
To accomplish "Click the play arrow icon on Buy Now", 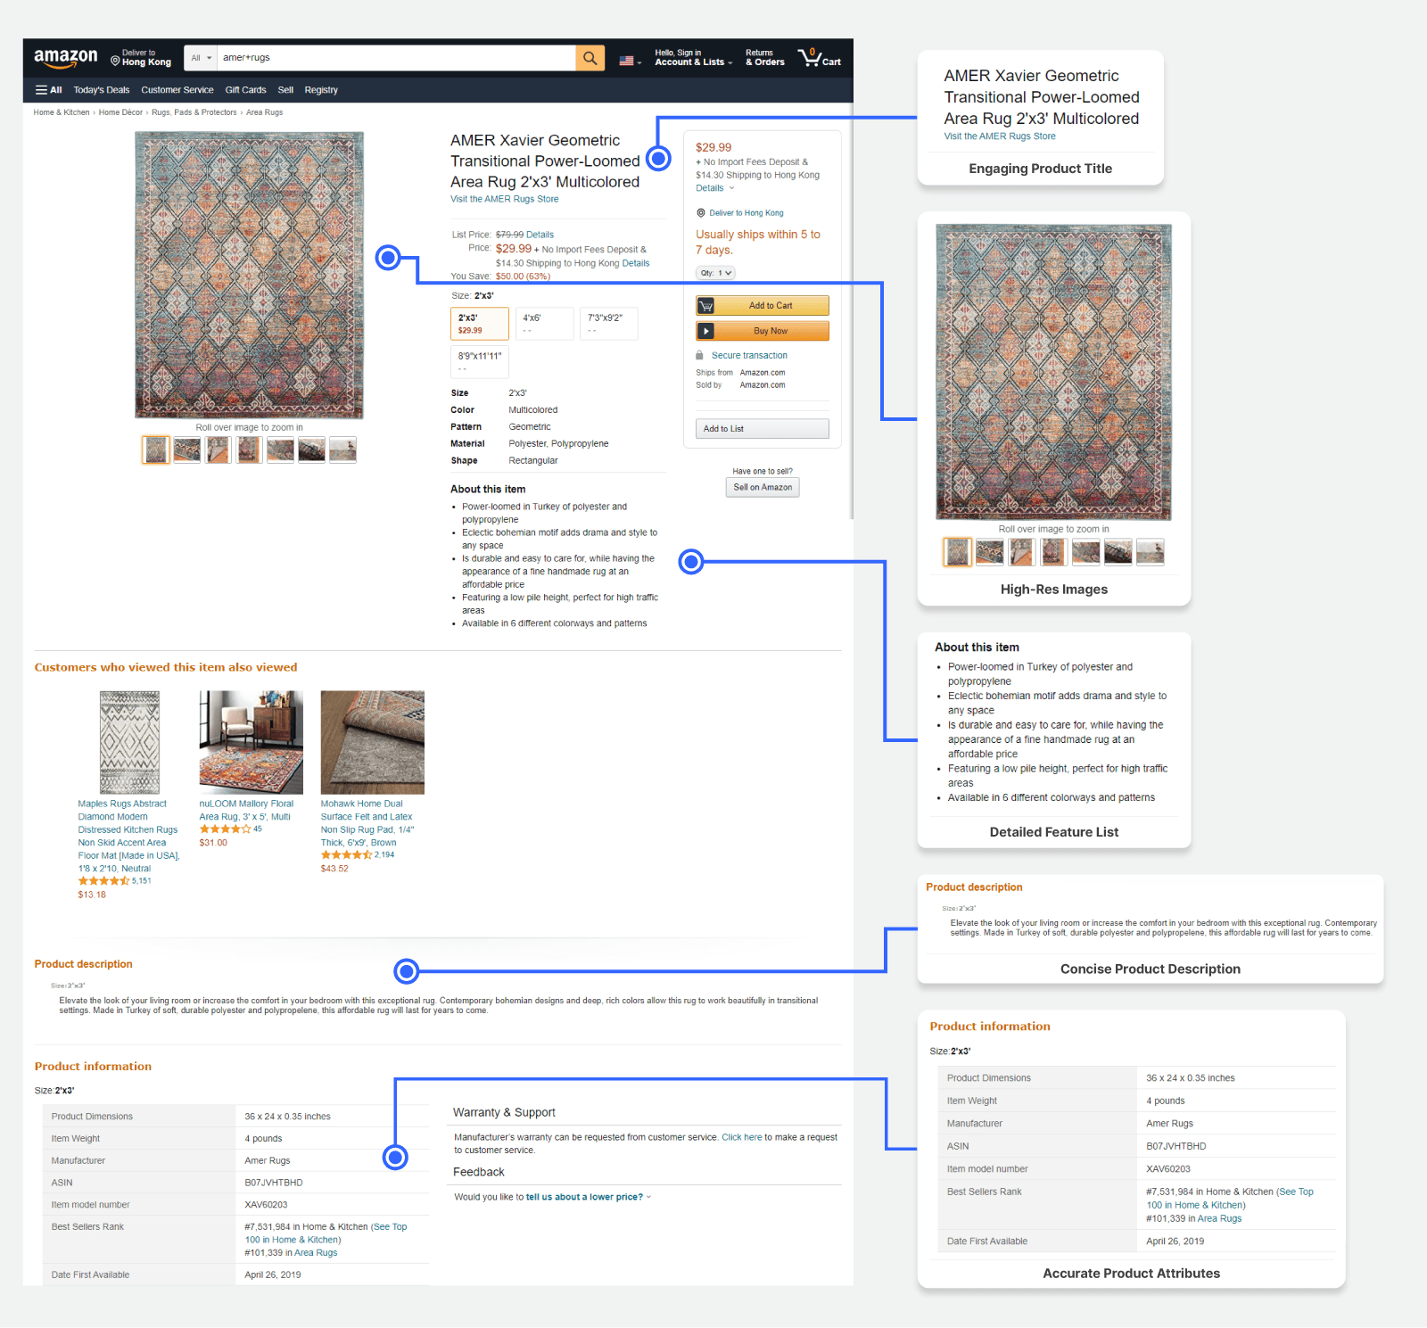I will pos(706,331).
